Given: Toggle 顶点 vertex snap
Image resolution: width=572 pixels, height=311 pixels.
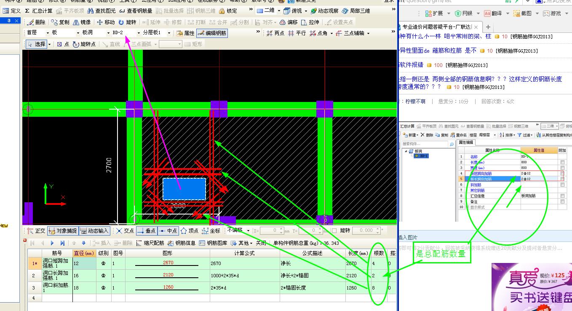Looking at the screenshot, I should click(x=190, y=231).
